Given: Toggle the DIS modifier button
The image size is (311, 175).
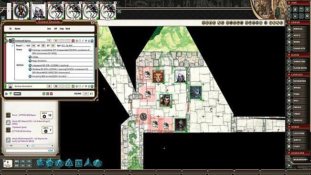Looking at the screenshot, I should coord(17,165).
